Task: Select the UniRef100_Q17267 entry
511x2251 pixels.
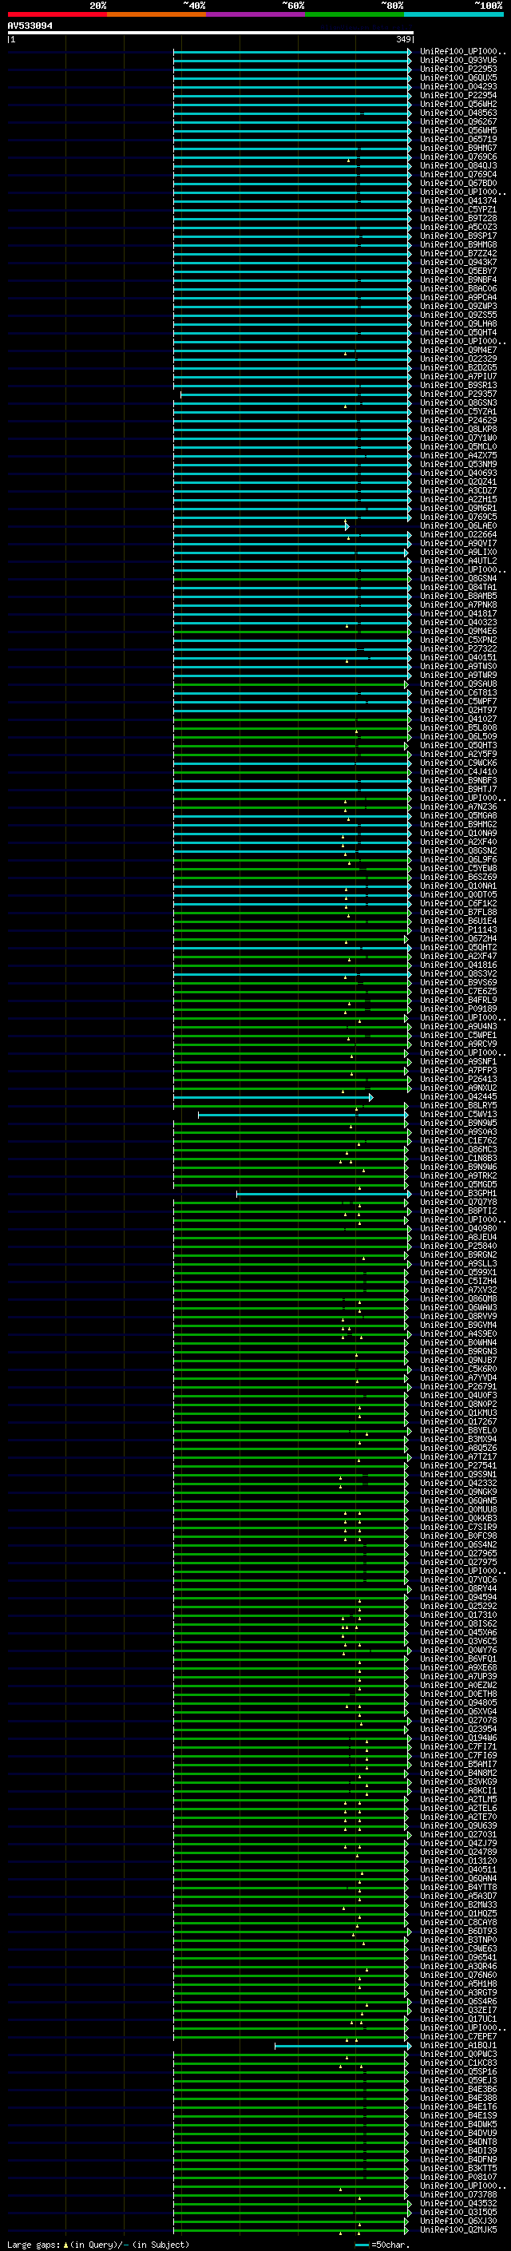Action: tap(458, 1421)
